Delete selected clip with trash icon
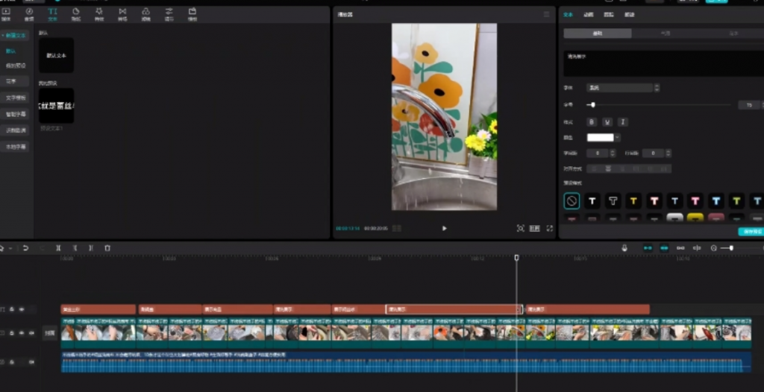The width and height of the screenshot is (764, 392). pos(107,248)
